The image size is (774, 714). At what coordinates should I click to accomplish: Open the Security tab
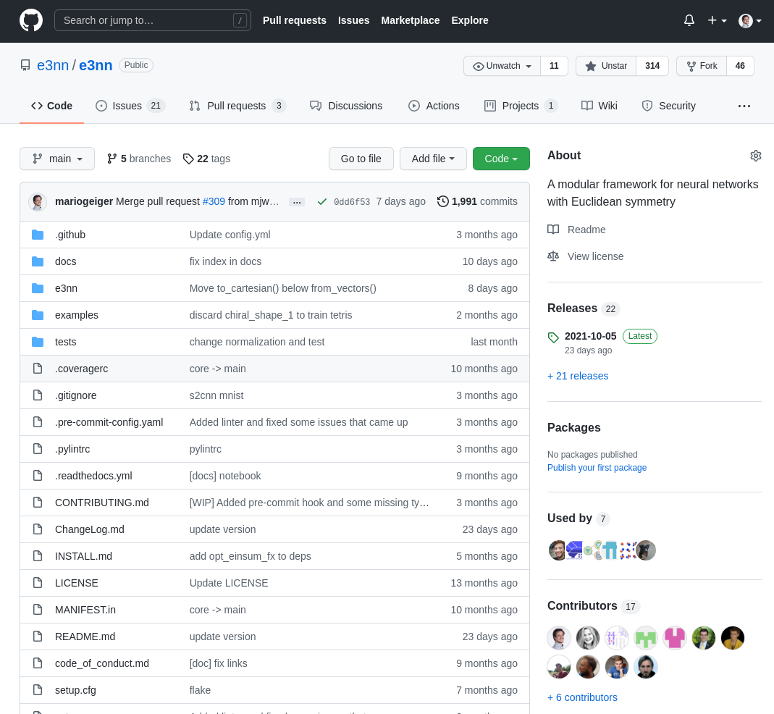[668, 106]
